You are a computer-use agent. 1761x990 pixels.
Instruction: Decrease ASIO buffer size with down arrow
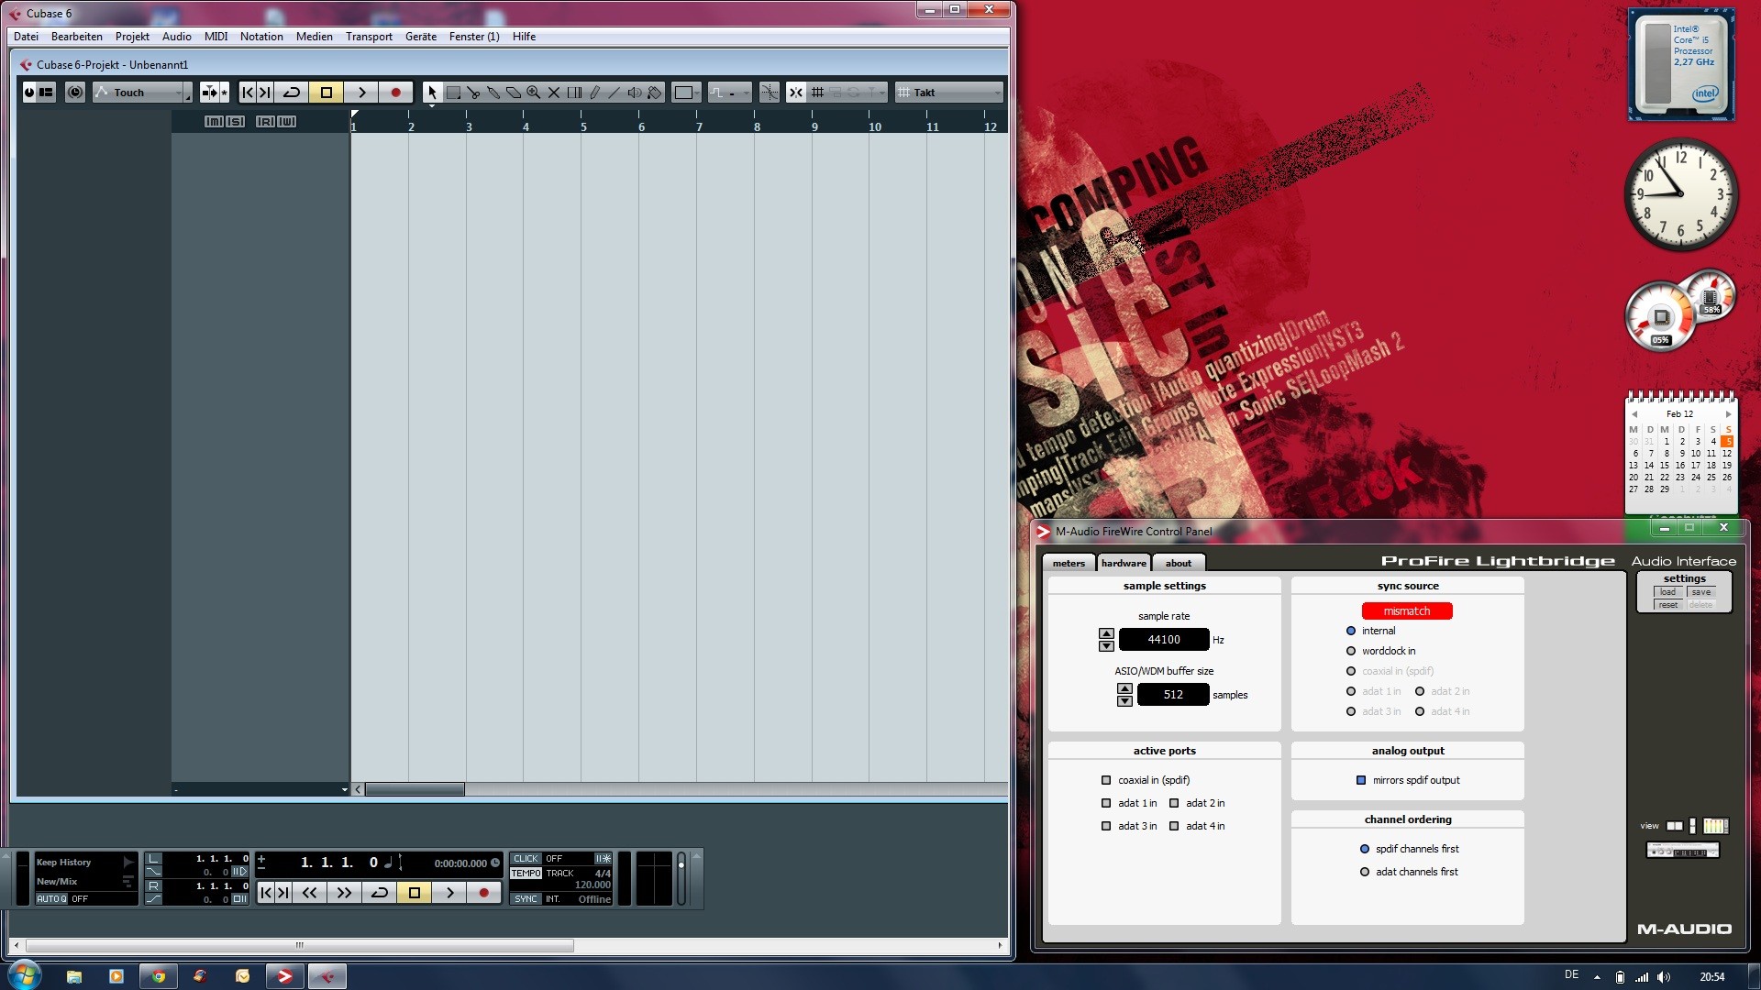pyautogui.click(x=1124, y=701)
